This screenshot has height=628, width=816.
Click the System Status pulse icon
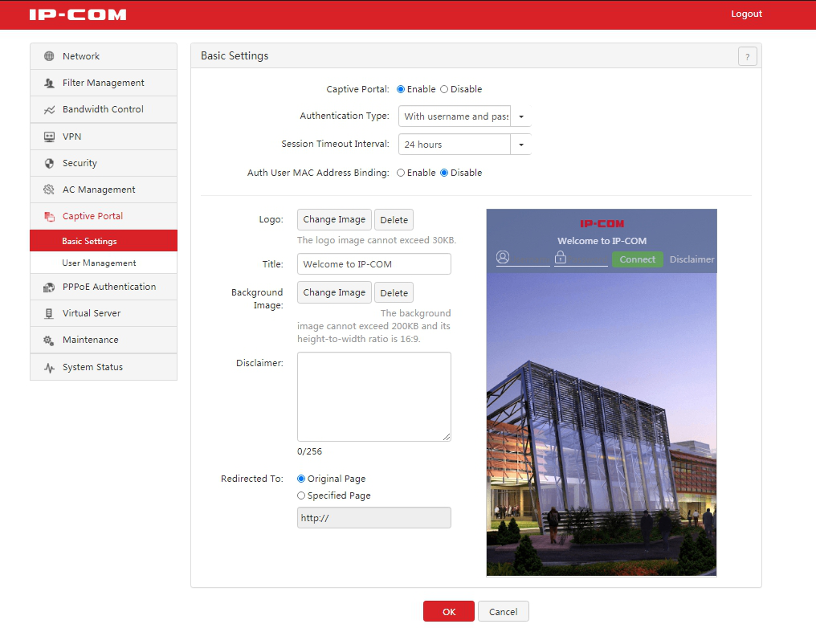coord(49,367)
